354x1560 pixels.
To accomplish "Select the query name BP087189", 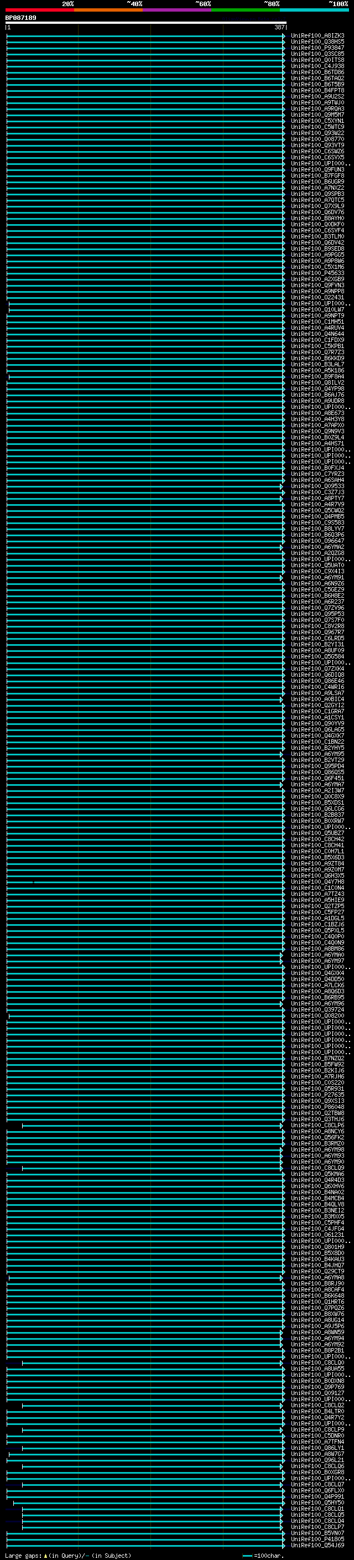I will (x=20, y=18).
